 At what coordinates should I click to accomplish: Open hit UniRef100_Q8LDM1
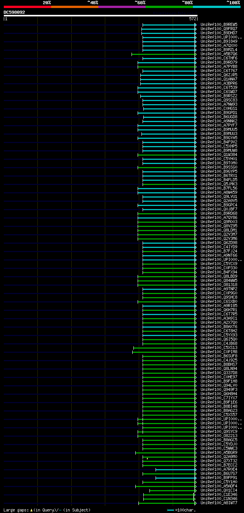[219, 230]
